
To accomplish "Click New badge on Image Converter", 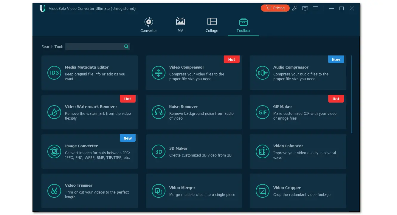I will (x=128, y=138).
